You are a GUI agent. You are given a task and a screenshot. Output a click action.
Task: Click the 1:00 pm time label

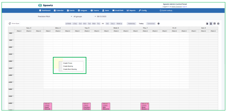point(11,33)
